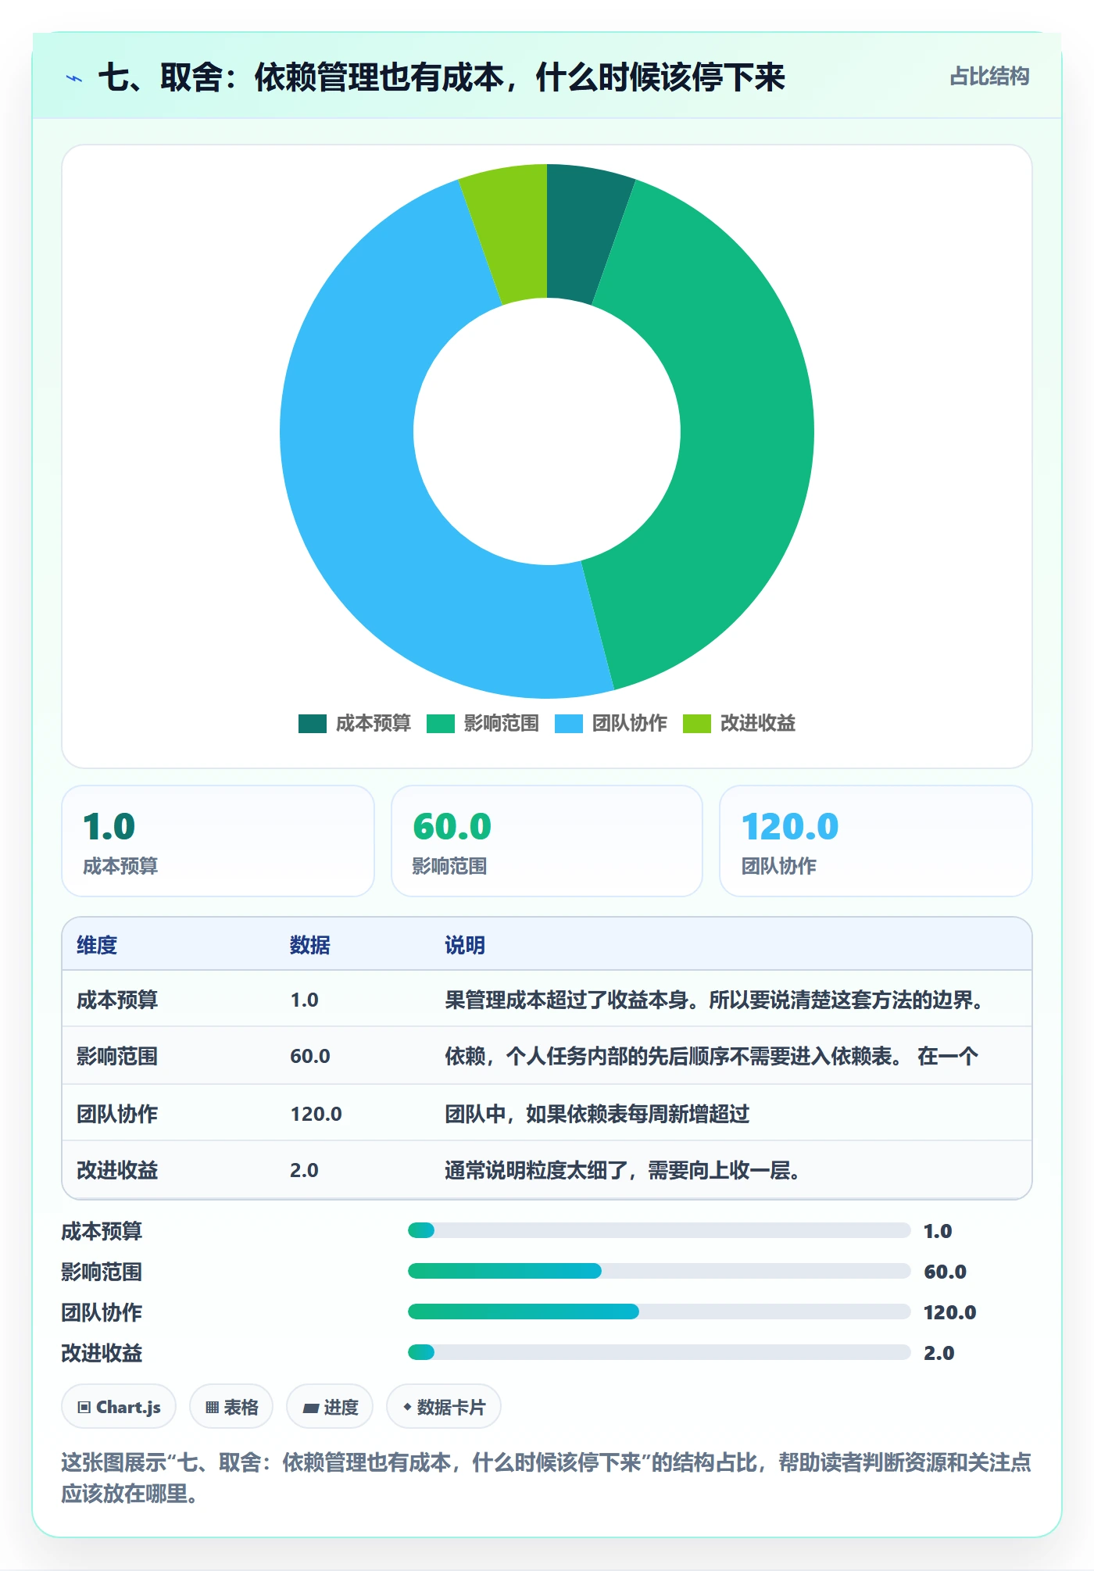Image resolution: width=1094 pixels, height=1571 pixels.
Task: Click the 说明 column header
Action: 465,945
